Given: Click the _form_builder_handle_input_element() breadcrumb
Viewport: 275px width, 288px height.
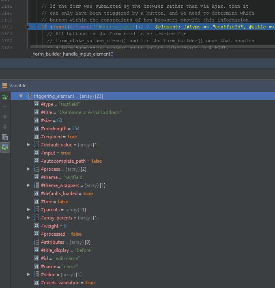Looking at the screenshot, I should [x=72, y=54].
